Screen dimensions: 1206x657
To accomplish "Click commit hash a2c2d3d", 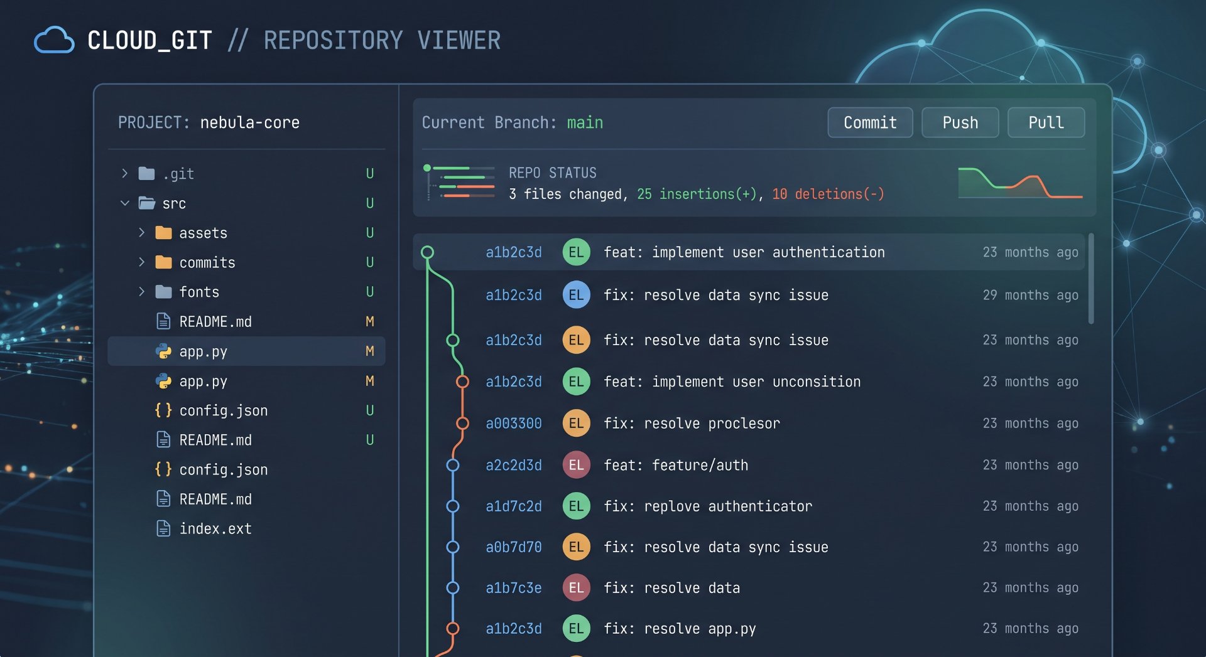I will point(514,465).
